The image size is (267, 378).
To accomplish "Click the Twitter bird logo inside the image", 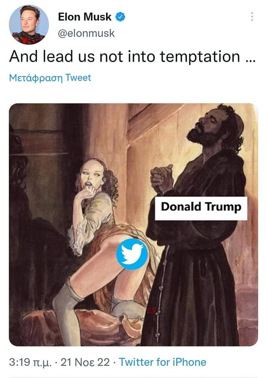I will coord(132,254).
